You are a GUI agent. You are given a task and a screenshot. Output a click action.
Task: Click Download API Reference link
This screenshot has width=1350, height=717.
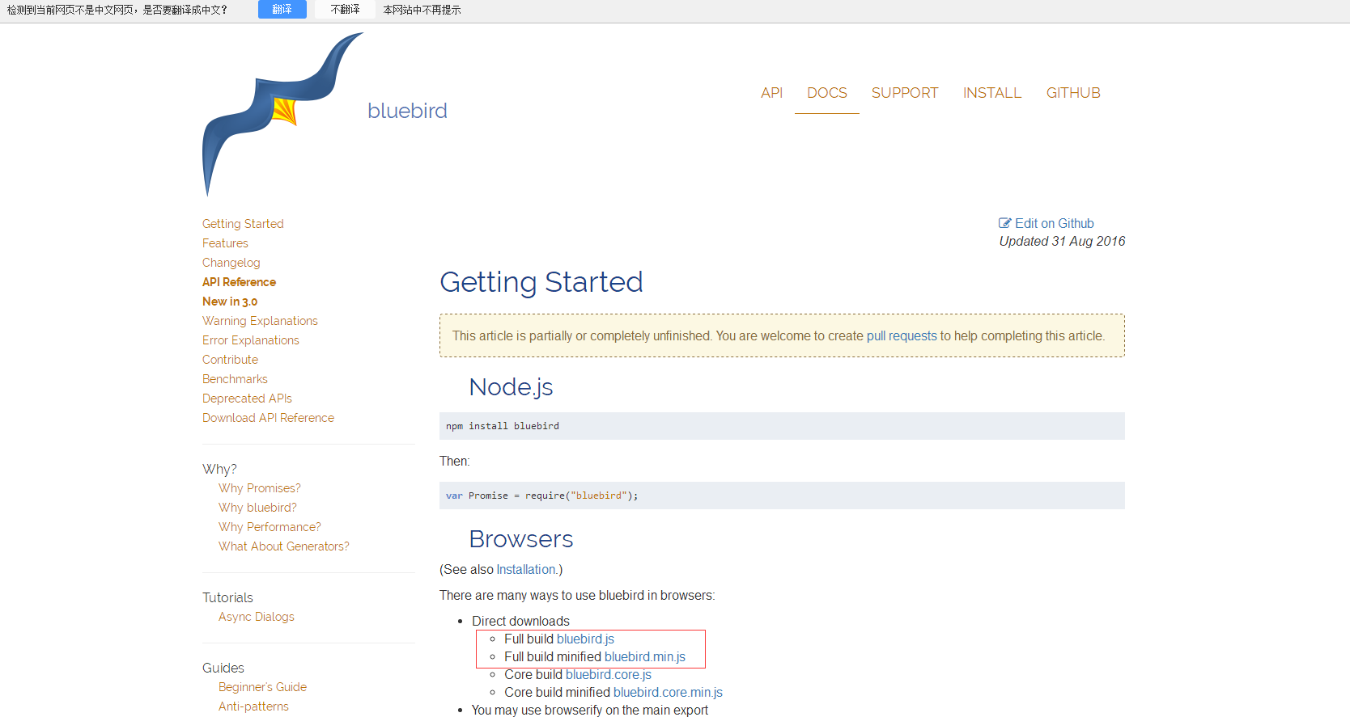(268, 418)
